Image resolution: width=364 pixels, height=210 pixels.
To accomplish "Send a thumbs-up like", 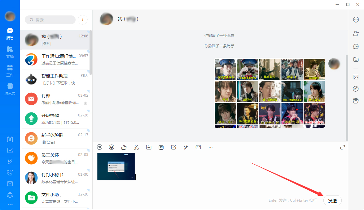I will coord(124,147).
